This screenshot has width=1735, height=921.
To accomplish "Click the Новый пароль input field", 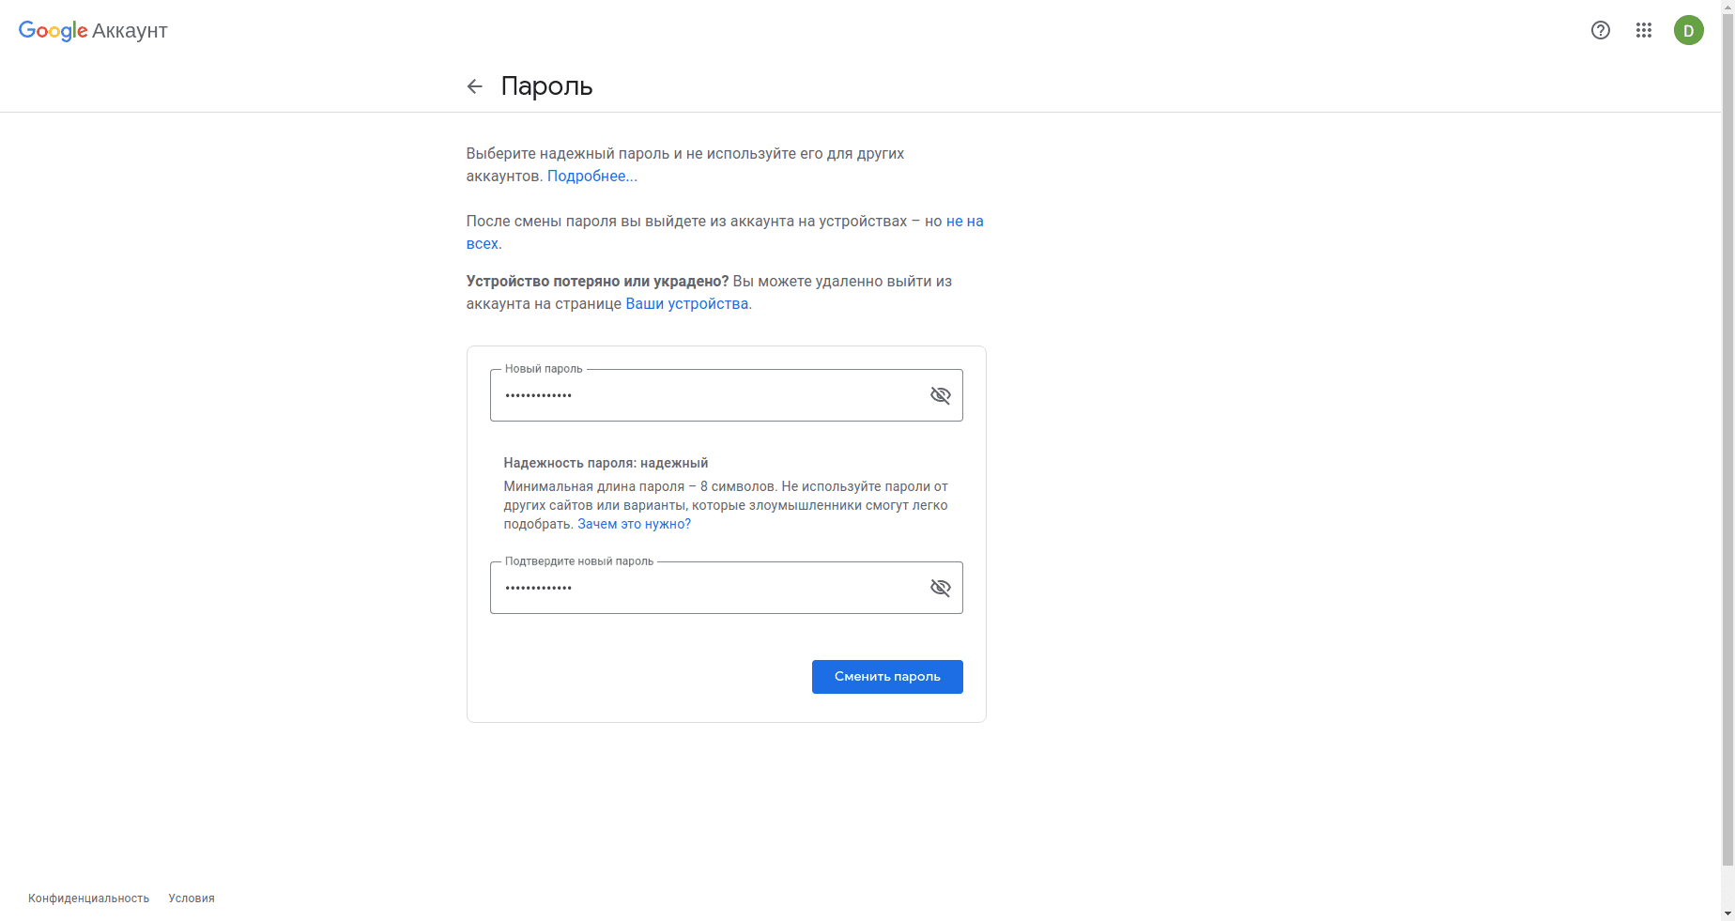I will 704,395.
